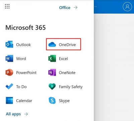The width and height of the screenshot is (134, 121).
Task: Click the arrow next to Office
Action: point(76,8)
